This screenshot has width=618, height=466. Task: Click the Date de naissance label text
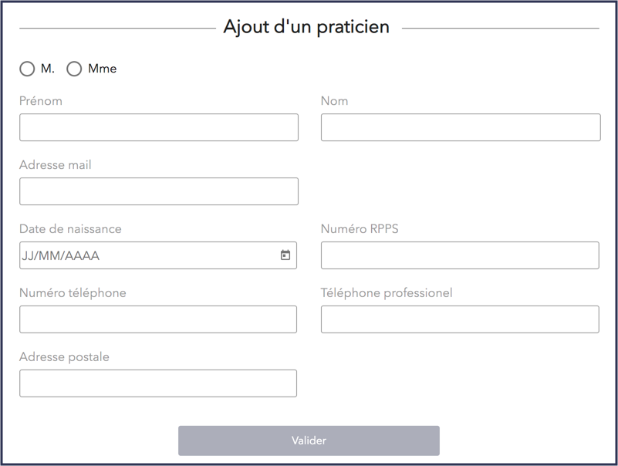70,229
